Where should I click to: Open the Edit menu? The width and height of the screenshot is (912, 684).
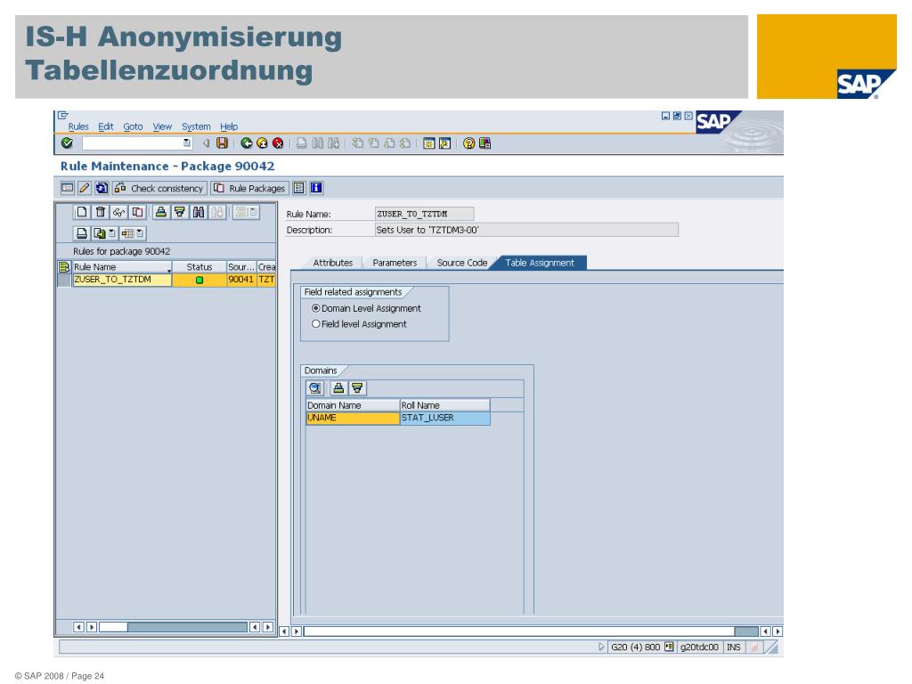pos(106,126)
